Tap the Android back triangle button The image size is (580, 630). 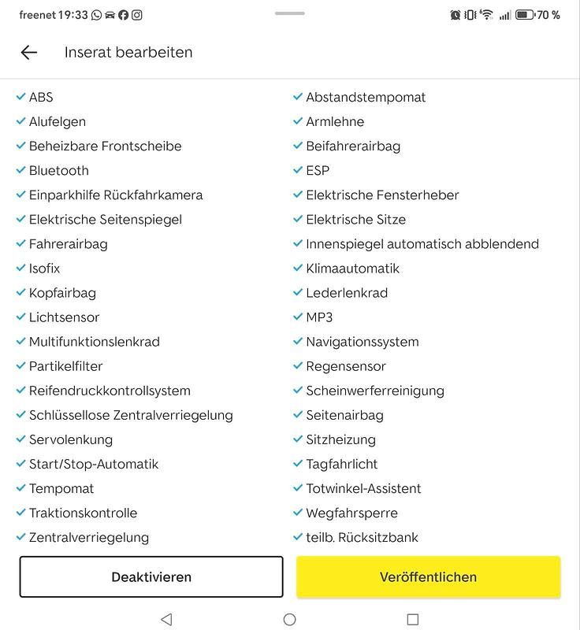(x=166, y=619)
